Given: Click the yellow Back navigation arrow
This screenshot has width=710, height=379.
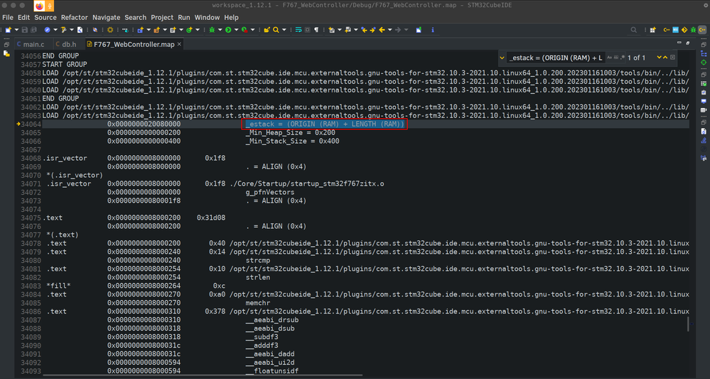Looking at the screenshot, I should (x=382, y=30).
